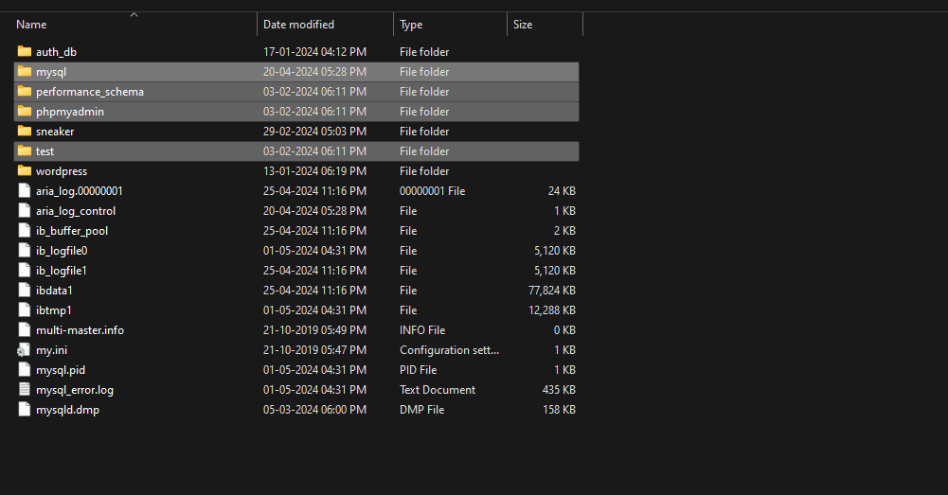Select the sneaker folder name
948x495 pixels.
pos(55,132)
